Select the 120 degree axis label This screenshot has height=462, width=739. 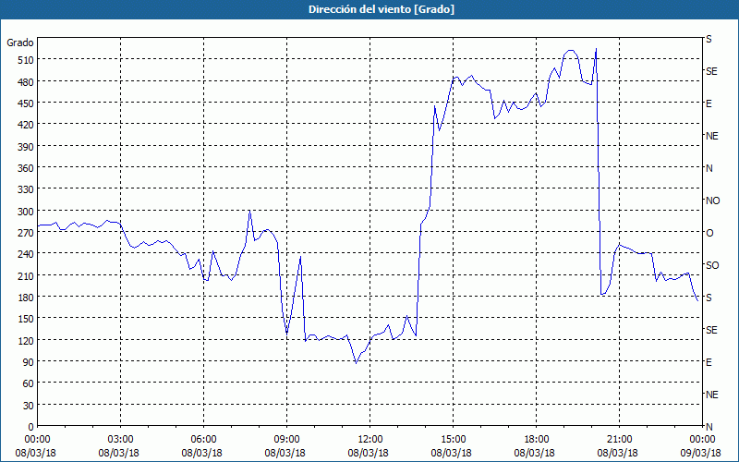26,340
